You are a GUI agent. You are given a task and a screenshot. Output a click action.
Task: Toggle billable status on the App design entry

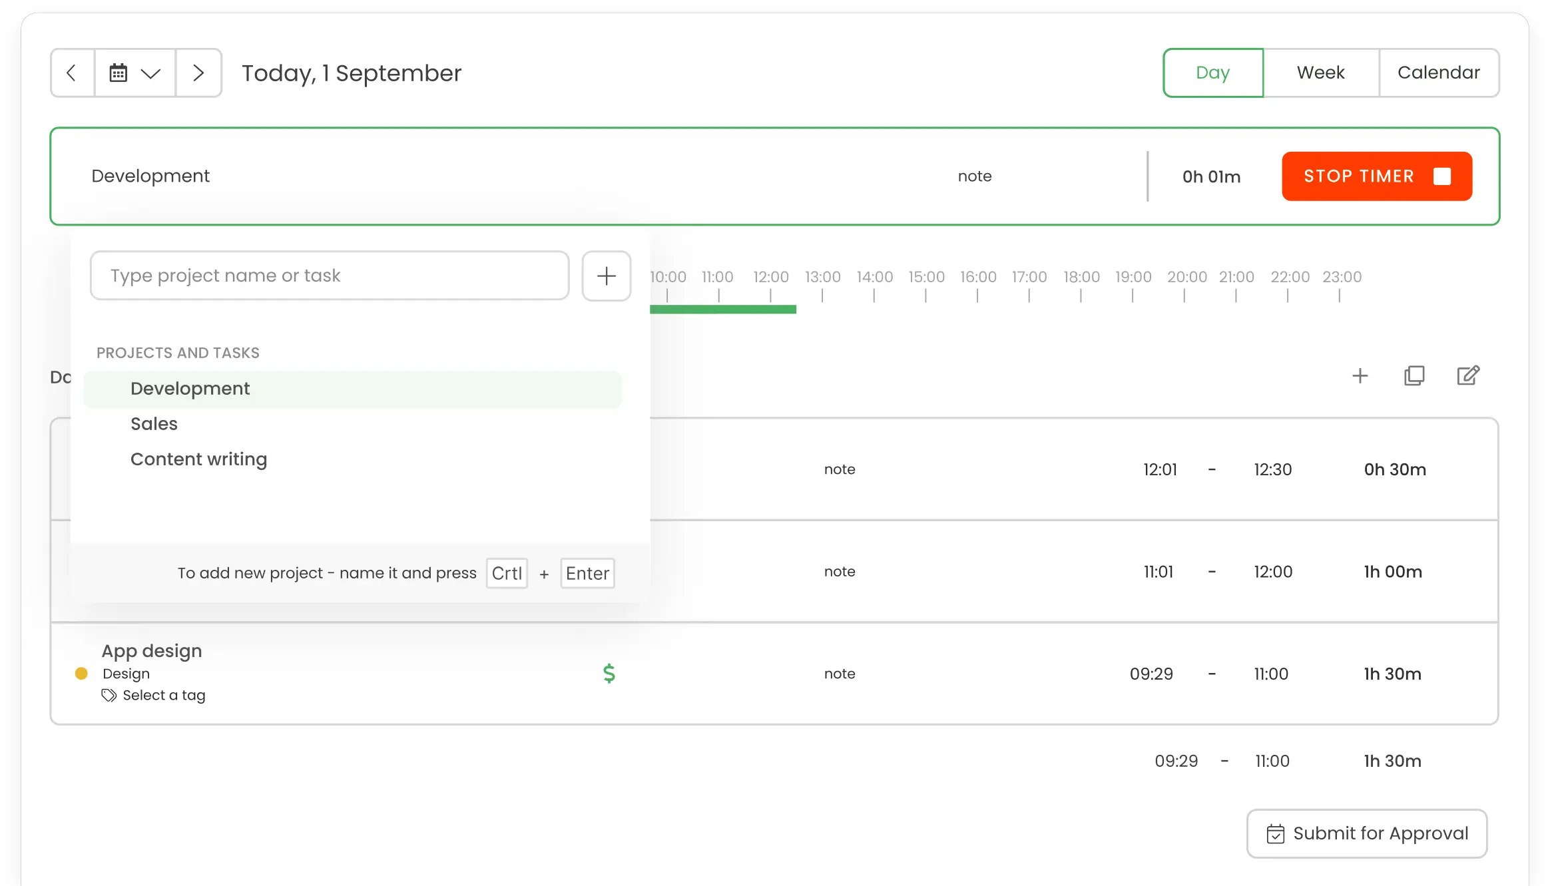[608, 674]
